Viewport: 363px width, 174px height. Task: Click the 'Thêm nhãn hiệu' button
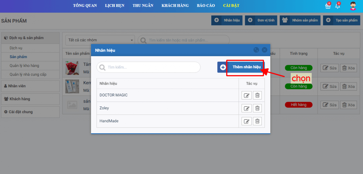(x=246, y=67)
